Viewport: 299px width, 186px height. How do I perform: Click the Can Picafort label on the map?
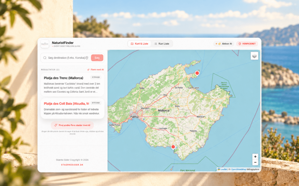(x=193, y=88)
